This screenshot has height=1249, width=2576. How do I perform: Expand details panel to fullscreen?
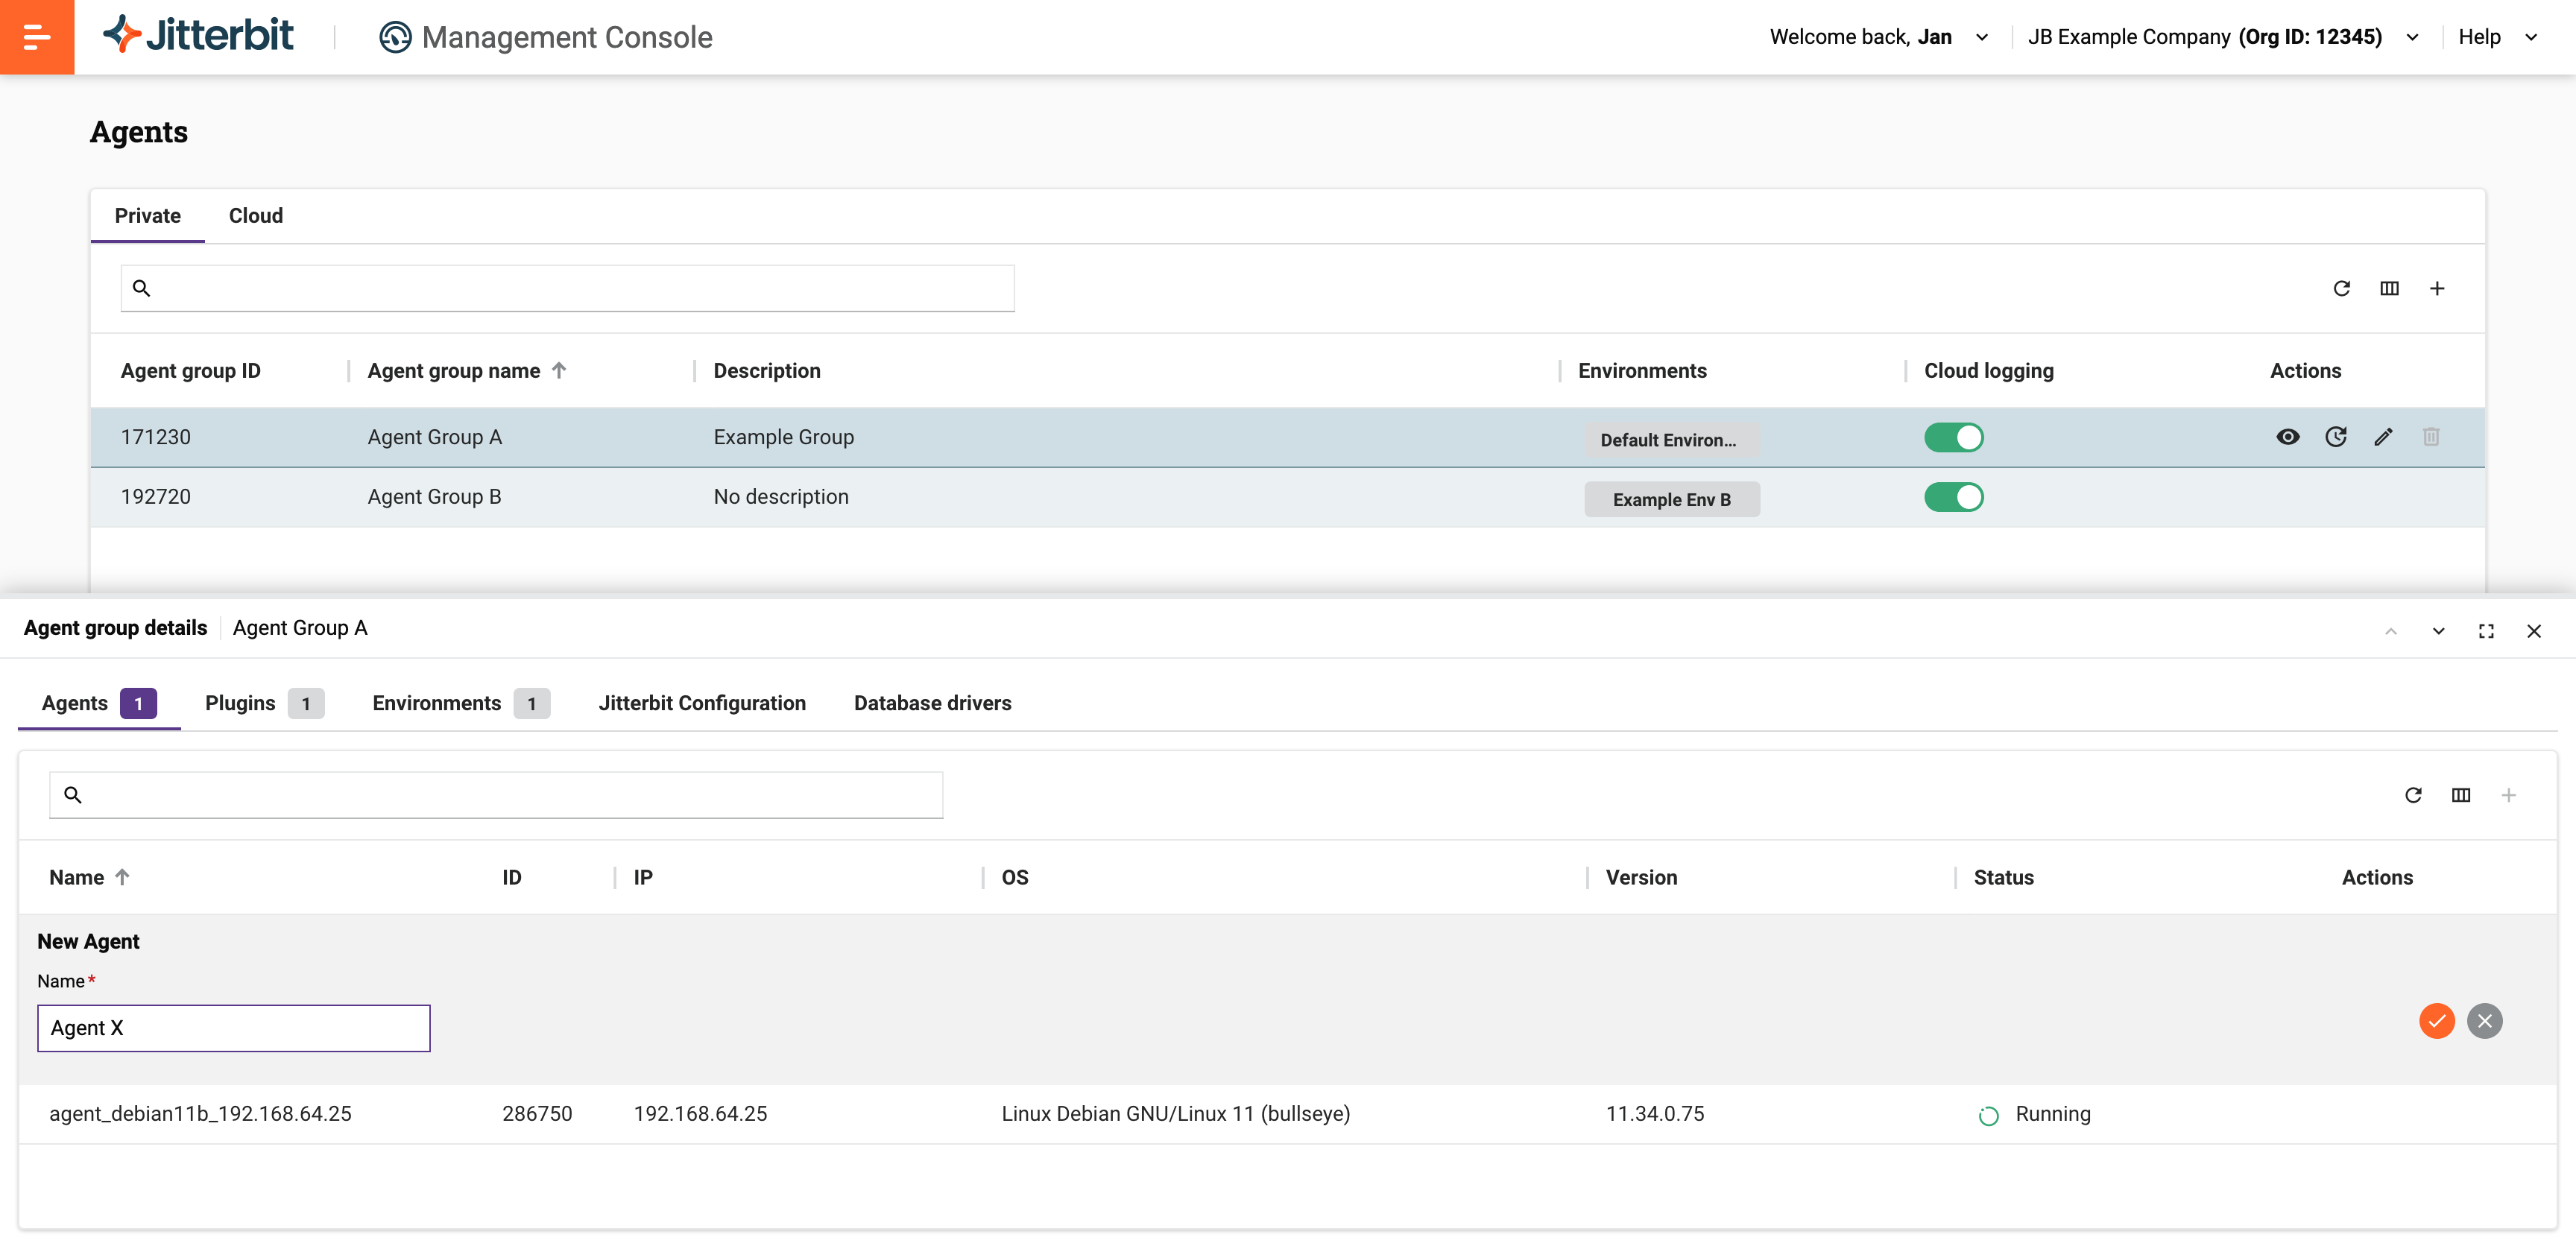[x=2486, y=631]
